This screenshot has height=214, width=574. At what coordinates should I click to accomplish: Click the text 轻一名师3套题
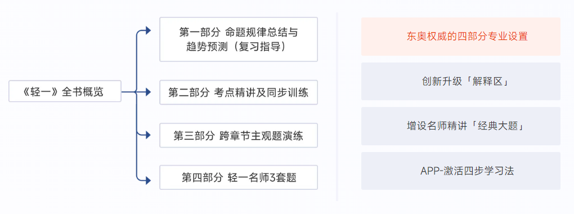tap(262, 178)
